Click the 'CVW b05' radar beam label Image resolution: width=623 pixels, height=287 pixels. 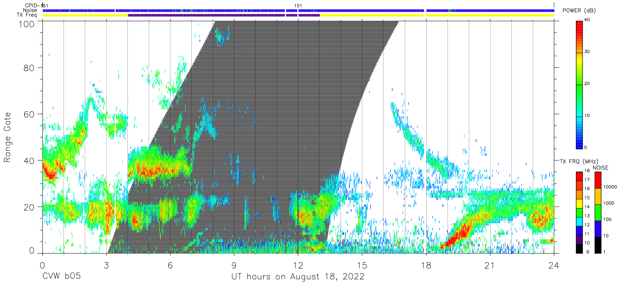click(61, 277)
